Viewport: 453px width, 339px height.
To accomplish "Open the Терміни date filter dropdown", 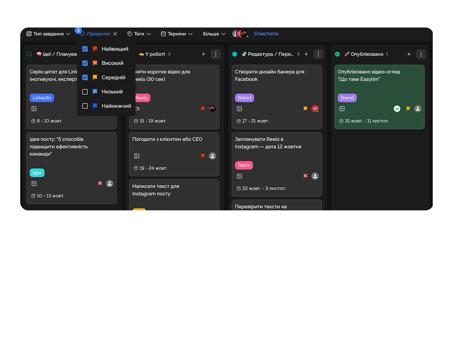I will [x=177, y=34].
